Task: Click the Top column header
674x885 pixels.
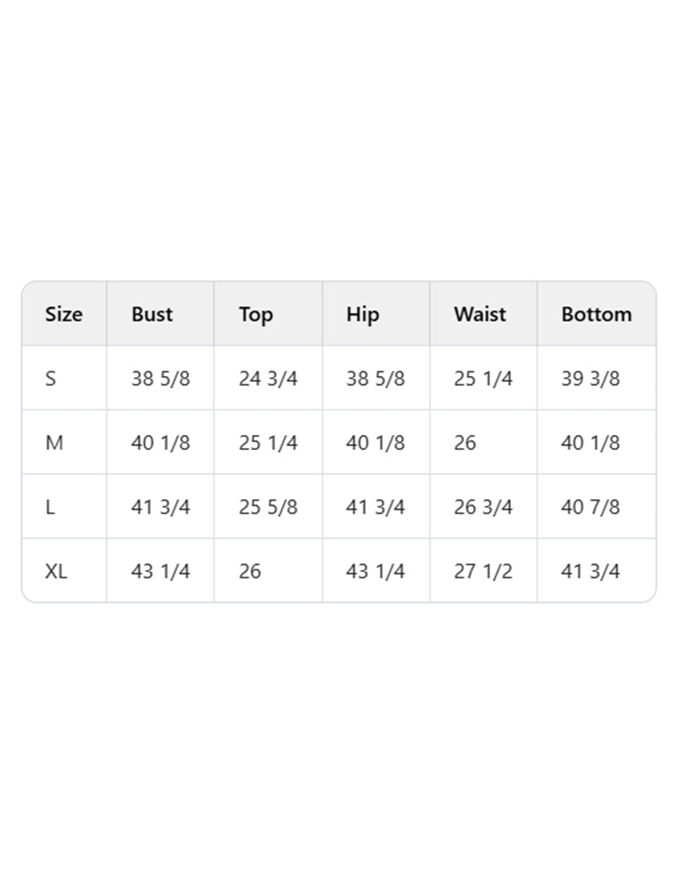Action: 255,314
